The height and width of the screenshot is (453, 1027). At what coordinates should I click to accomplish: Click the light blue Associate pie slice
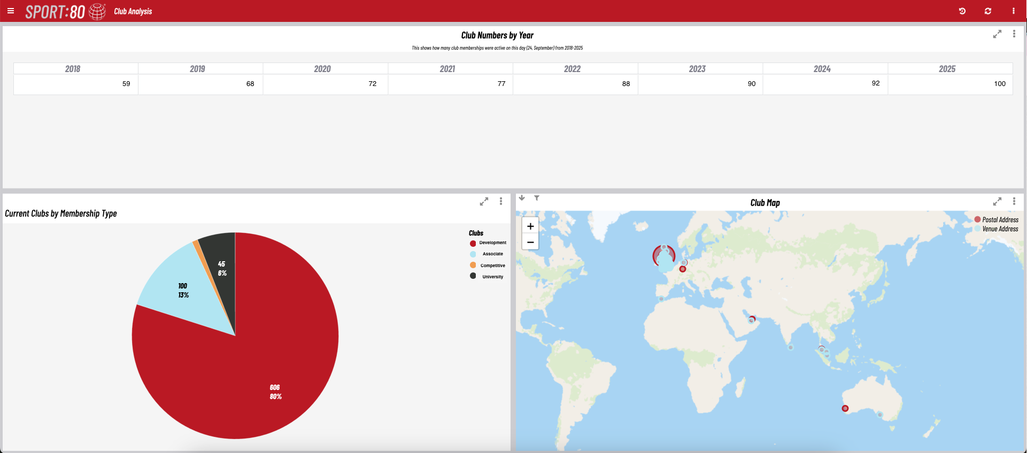(x=176, y=283)
